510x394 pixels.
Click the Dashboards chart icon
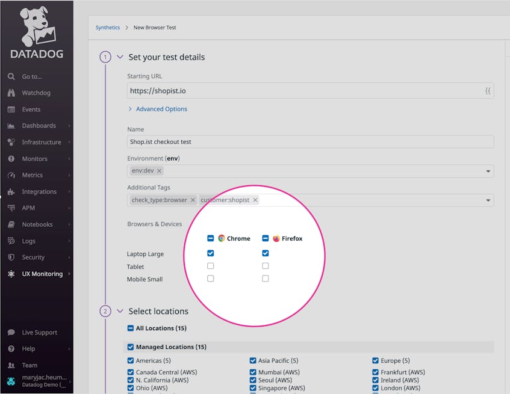(x=11, y=126)
